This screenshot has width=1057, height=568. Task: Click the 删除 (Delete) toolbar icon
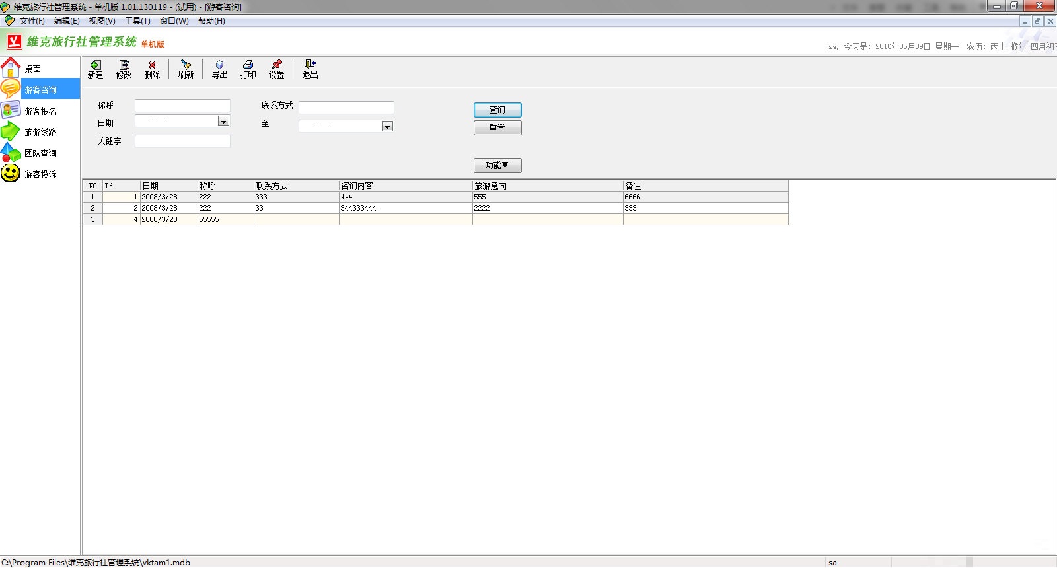(153, 69)
